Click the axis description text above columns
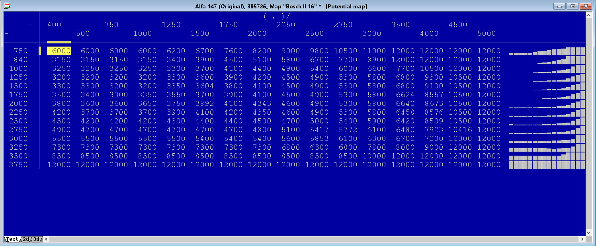The width and height of the screenshot is (596, 246). point(276,16)
